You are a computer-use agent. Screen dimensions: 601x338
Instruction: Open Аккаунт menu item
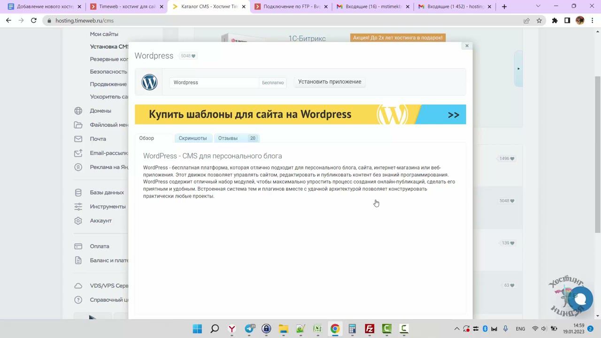(x=101, y=221)
